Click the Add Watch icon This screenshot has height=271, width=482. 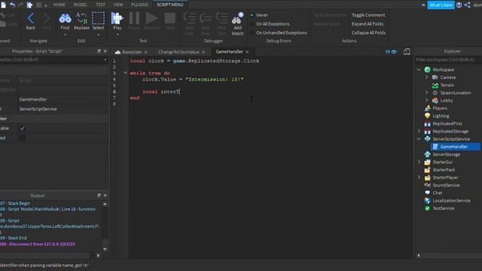(237, 19)
